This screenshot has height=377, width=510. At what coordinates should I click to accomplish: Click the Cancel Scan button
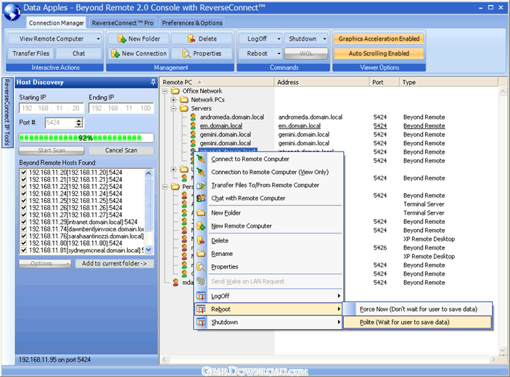[x=121, y=150]
